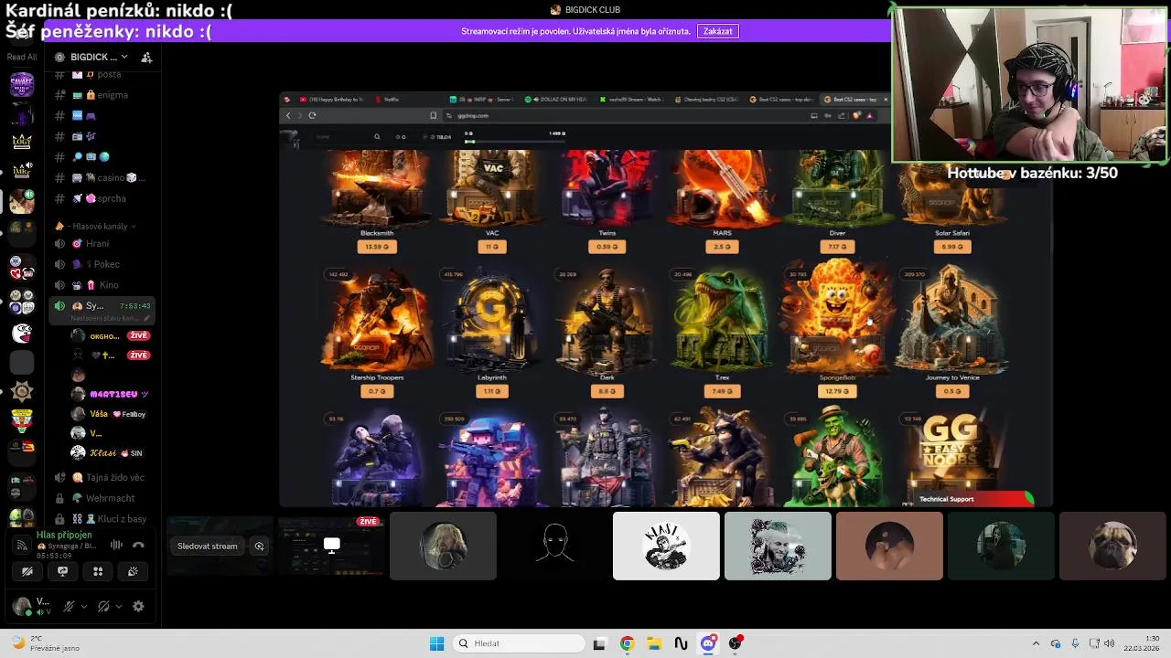The height and width of the screenshot is (658, 1171).
Task: Open activities launcher in voice panel
Action: [98, 571]
